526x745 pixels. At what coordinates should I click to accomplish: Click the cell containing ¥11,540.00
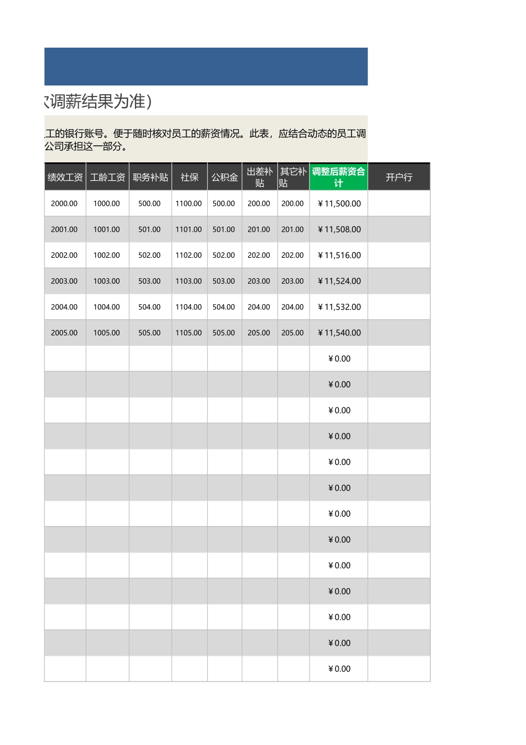pos(338,333)
